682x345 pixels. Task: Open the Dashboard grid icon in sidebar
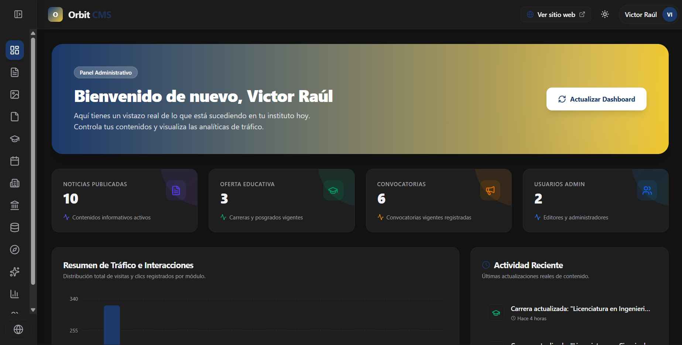15,50
